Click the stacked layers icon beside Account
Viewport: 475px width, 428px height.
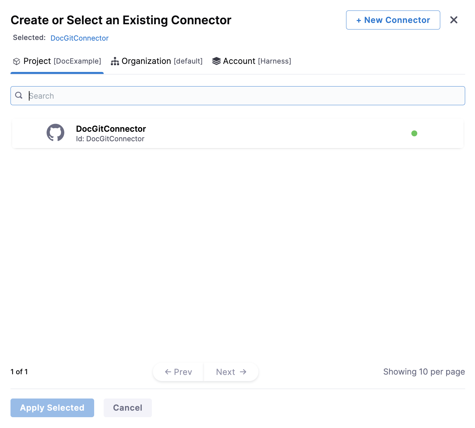click(x=216, y=61)
